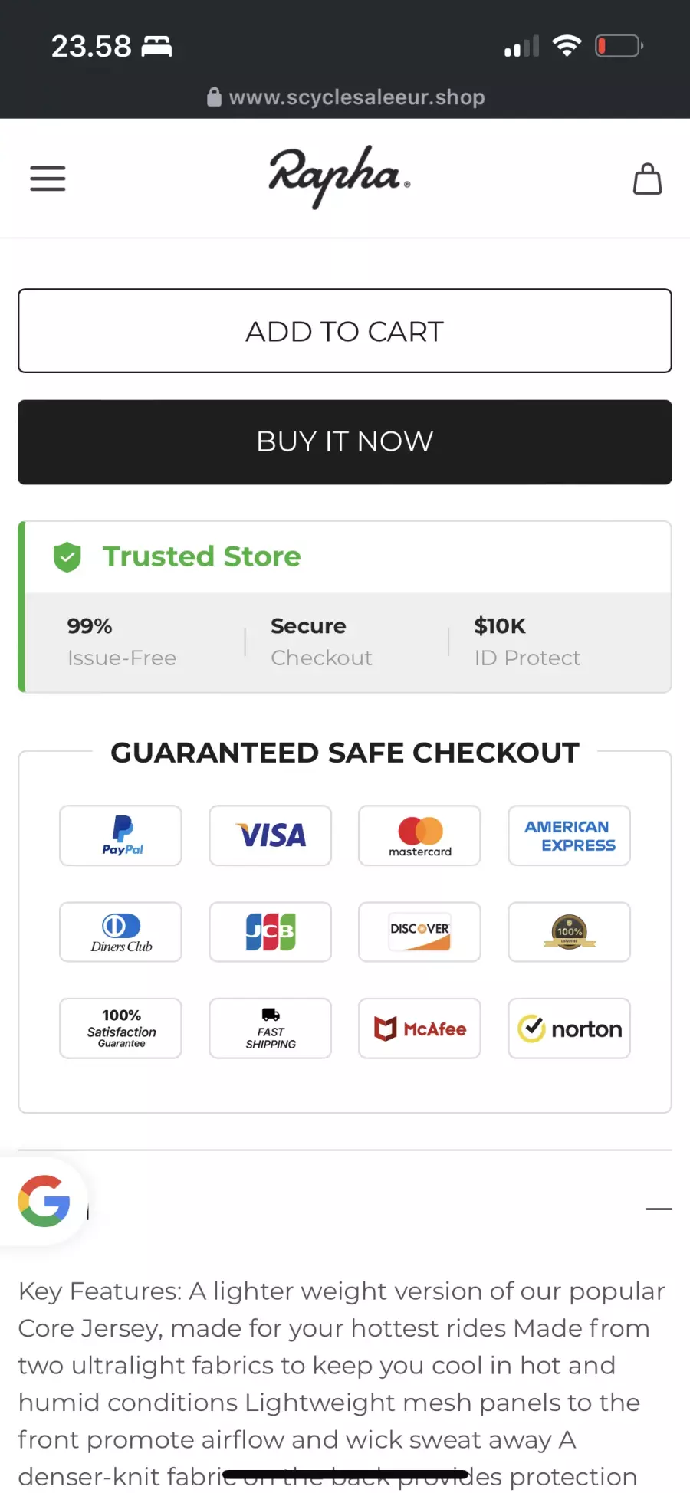Screen dimensions: 690x1493
Task: Tap the floating Google G button
Action: click(x=44, y=1201)
